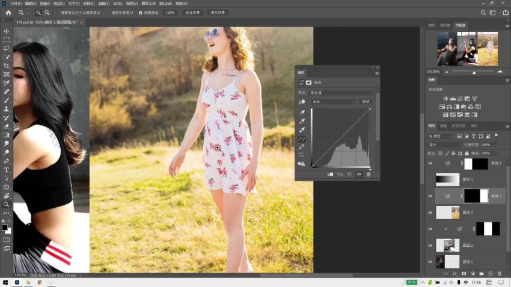The image size is (511, 287).
Task: Select the Lasso tool
Action: coord(6,48)
